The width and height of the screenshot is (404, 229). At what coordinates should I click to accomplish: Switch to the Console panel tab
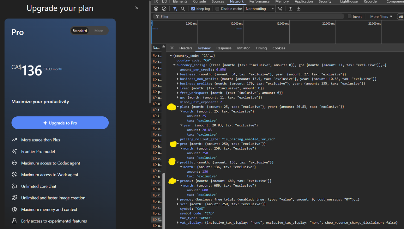[199, 2]
